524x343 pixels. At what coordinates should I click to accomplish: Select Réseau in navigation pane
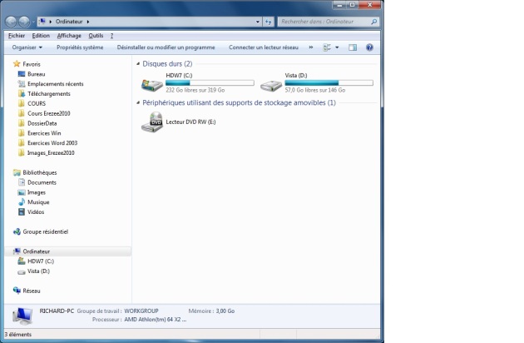(x=27, y=291)
